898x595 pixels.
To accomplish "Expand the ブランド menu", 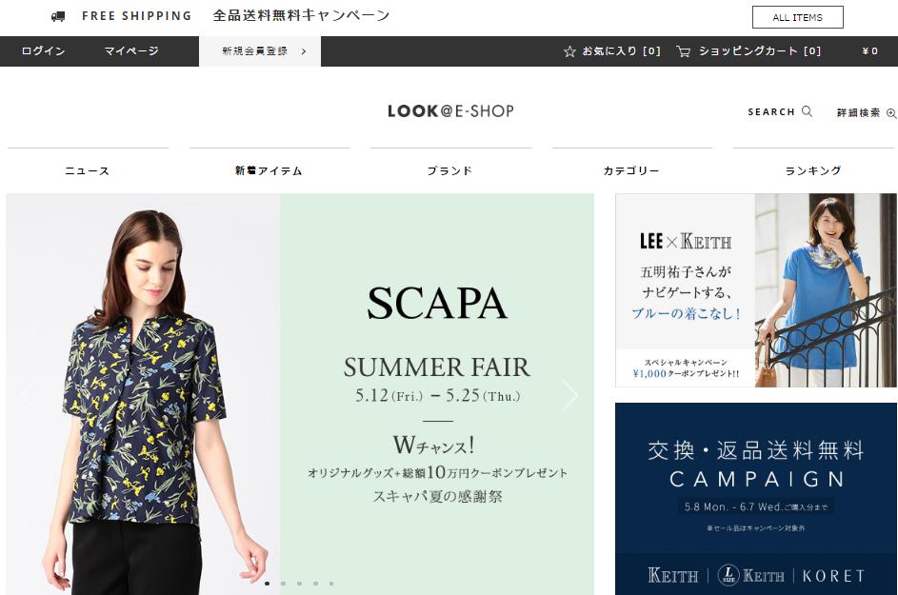I will [450, 170].
